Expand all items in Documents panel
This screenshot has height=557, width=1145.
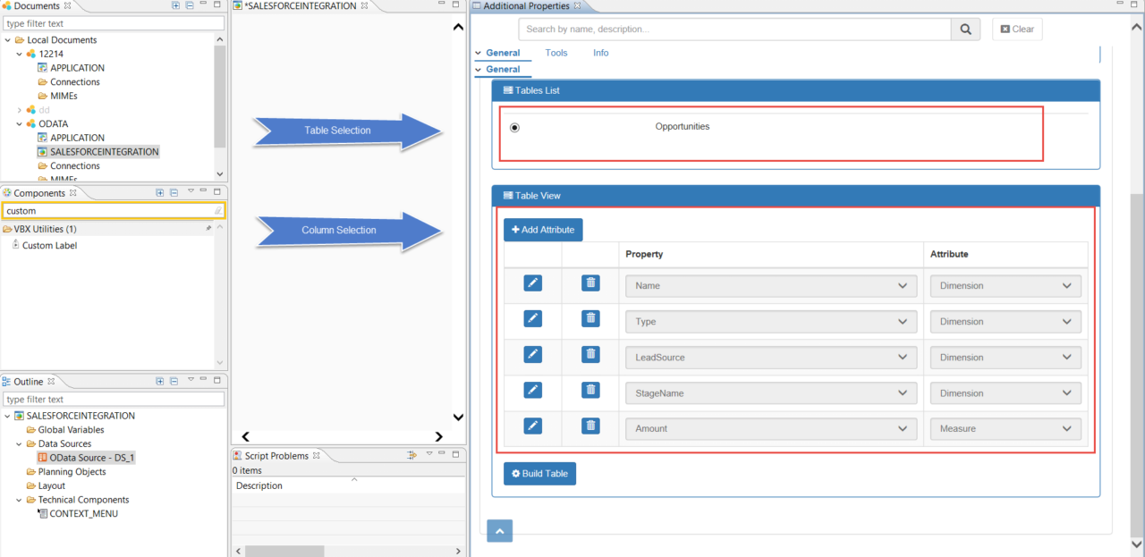(175, 6)
